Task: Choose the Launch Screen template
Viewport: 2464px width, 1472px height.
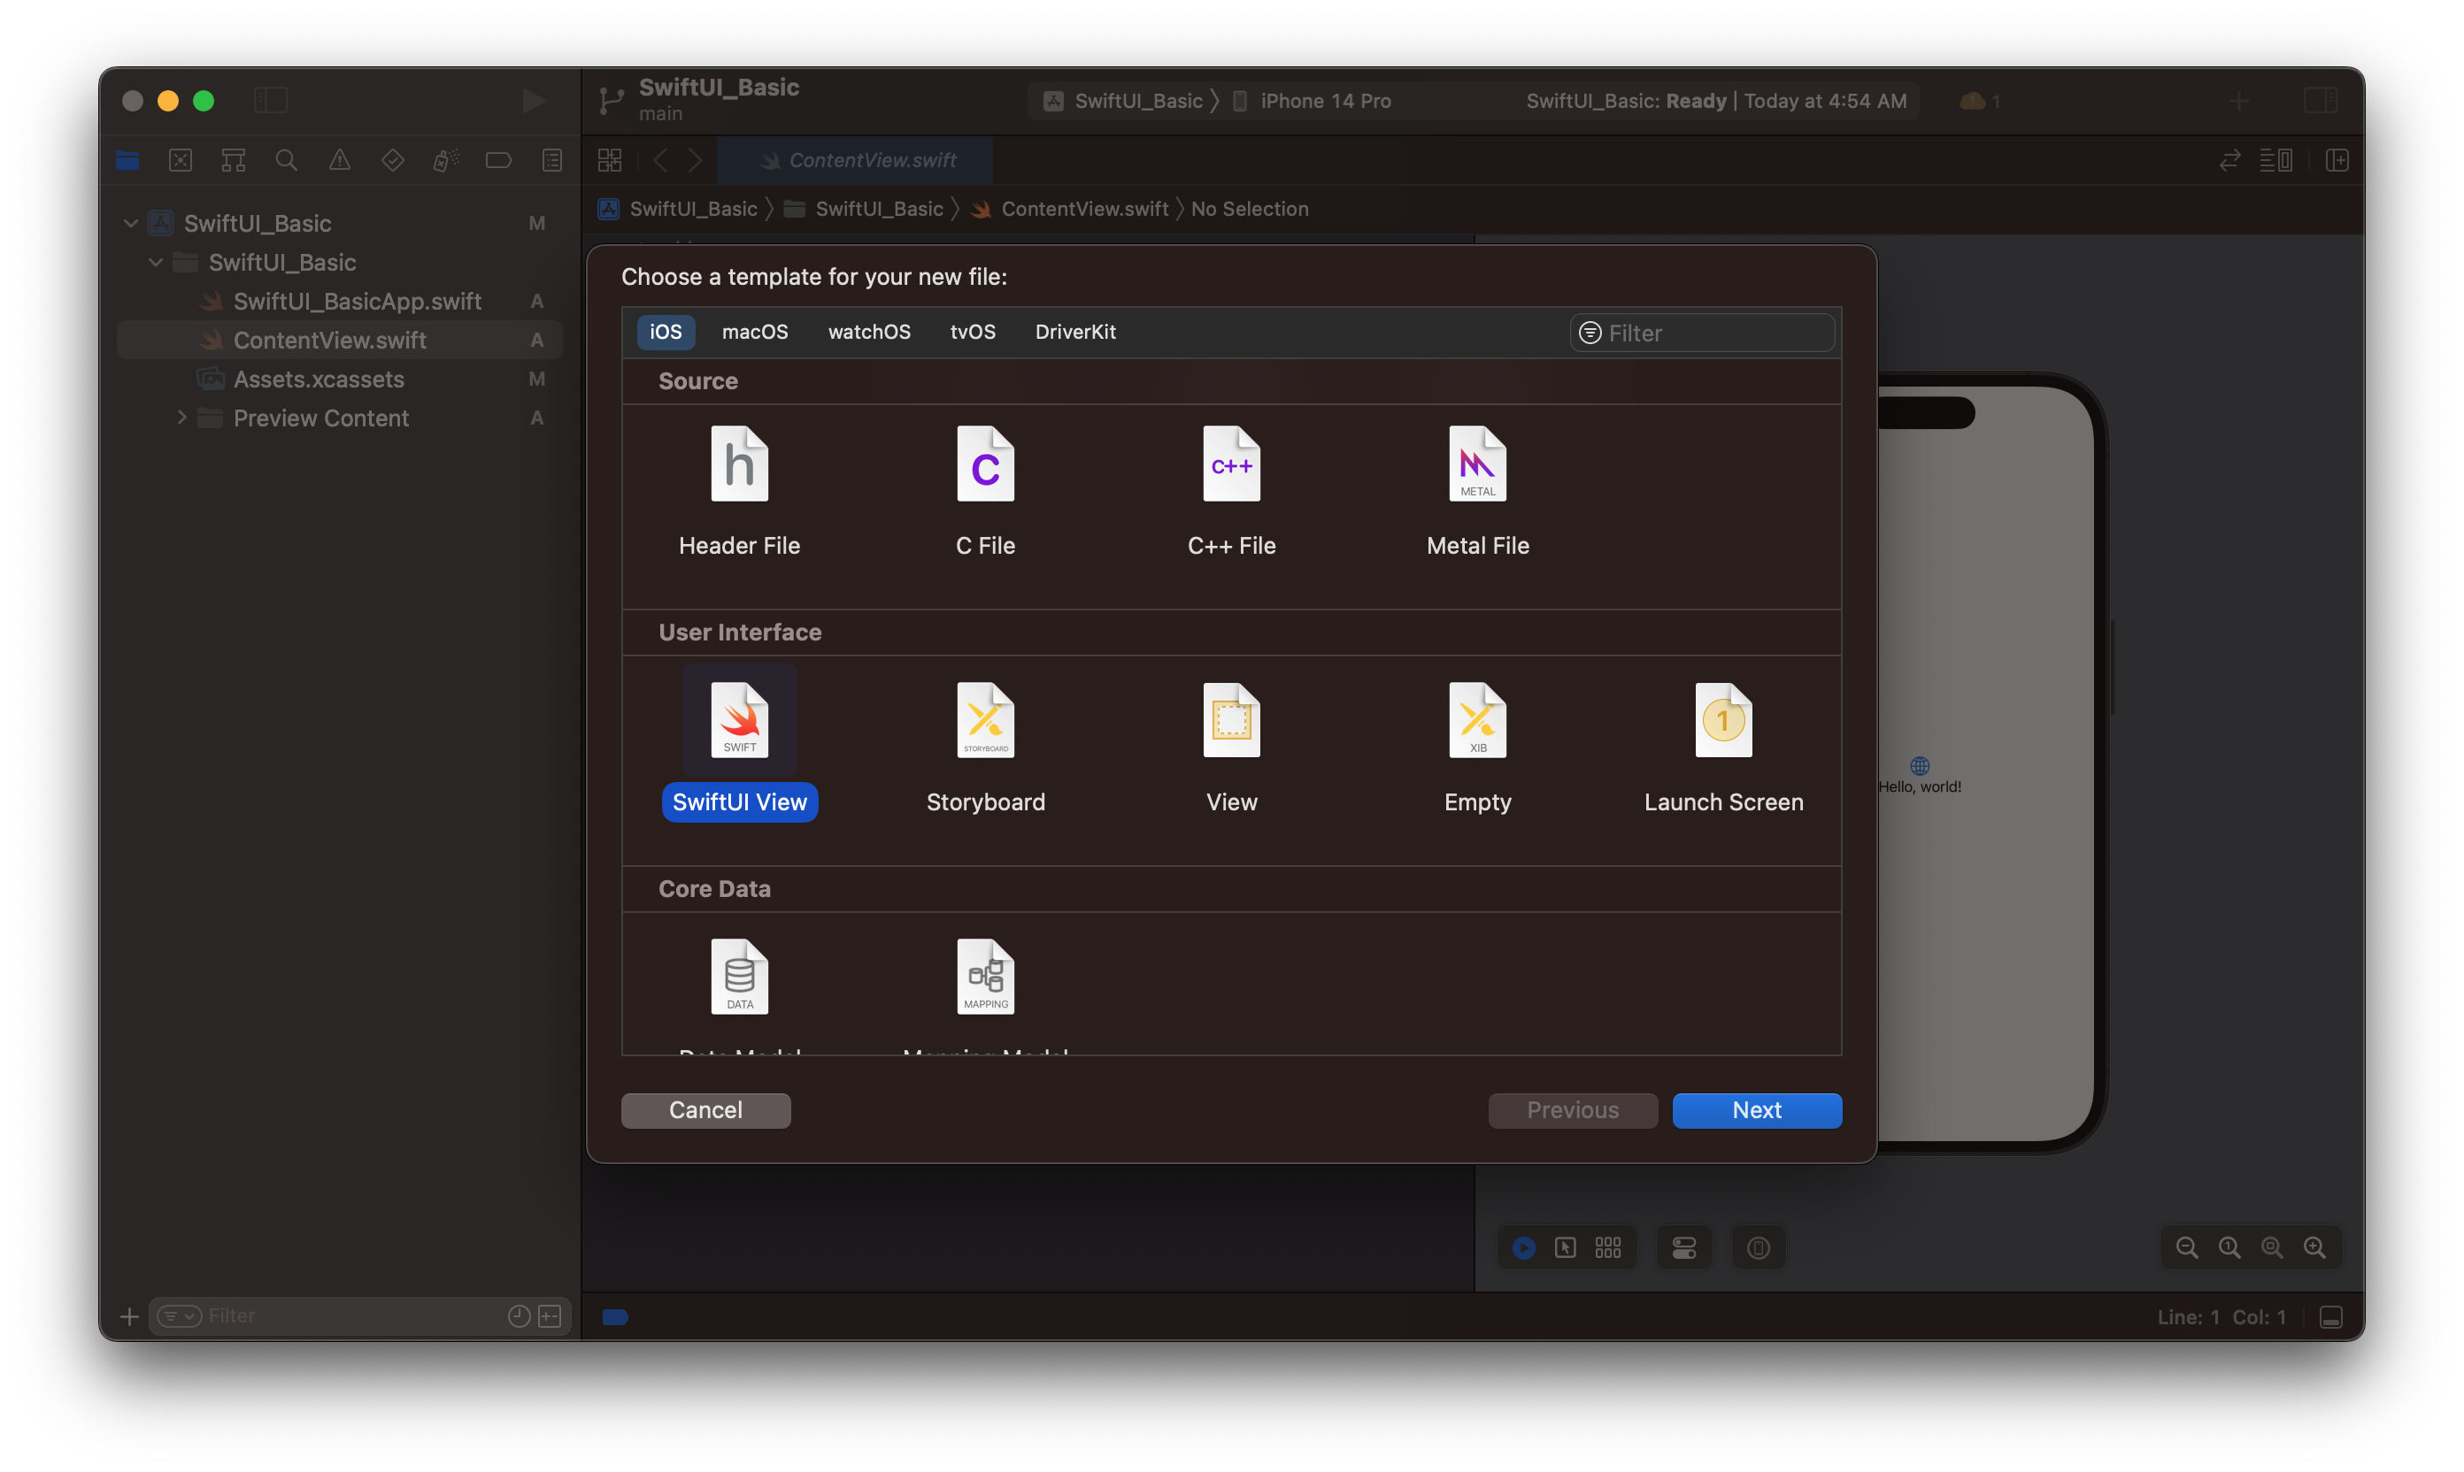Action: tap(1724, 747)
